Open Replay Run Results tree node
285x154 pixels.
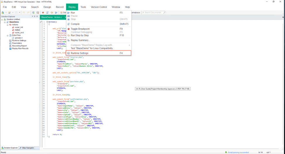point(20,49)
